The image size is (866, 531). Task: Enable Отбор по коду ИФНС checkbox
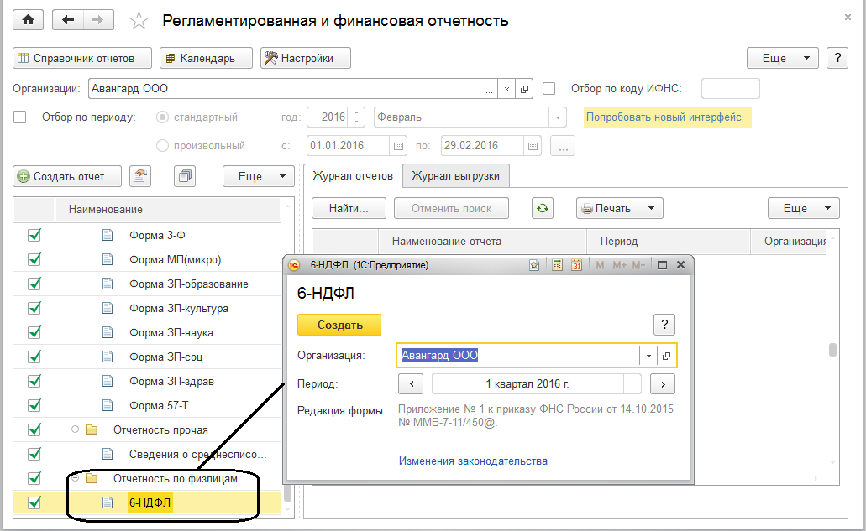click(549, 88)
